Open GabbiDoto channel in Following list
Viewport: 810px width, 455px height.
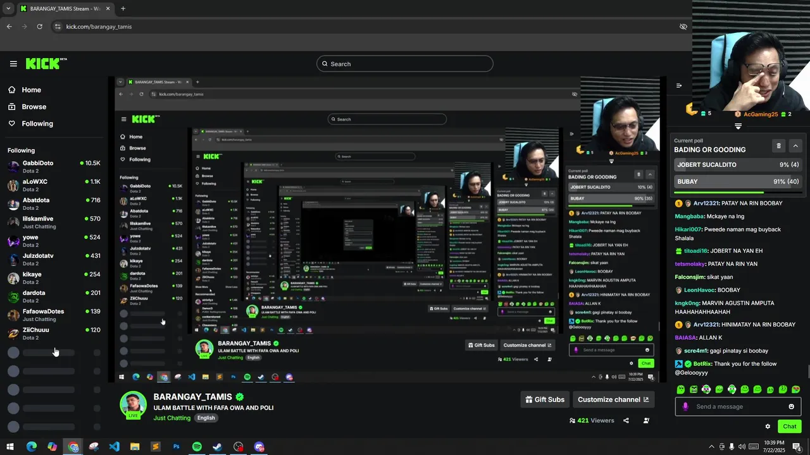pos(54,166)
